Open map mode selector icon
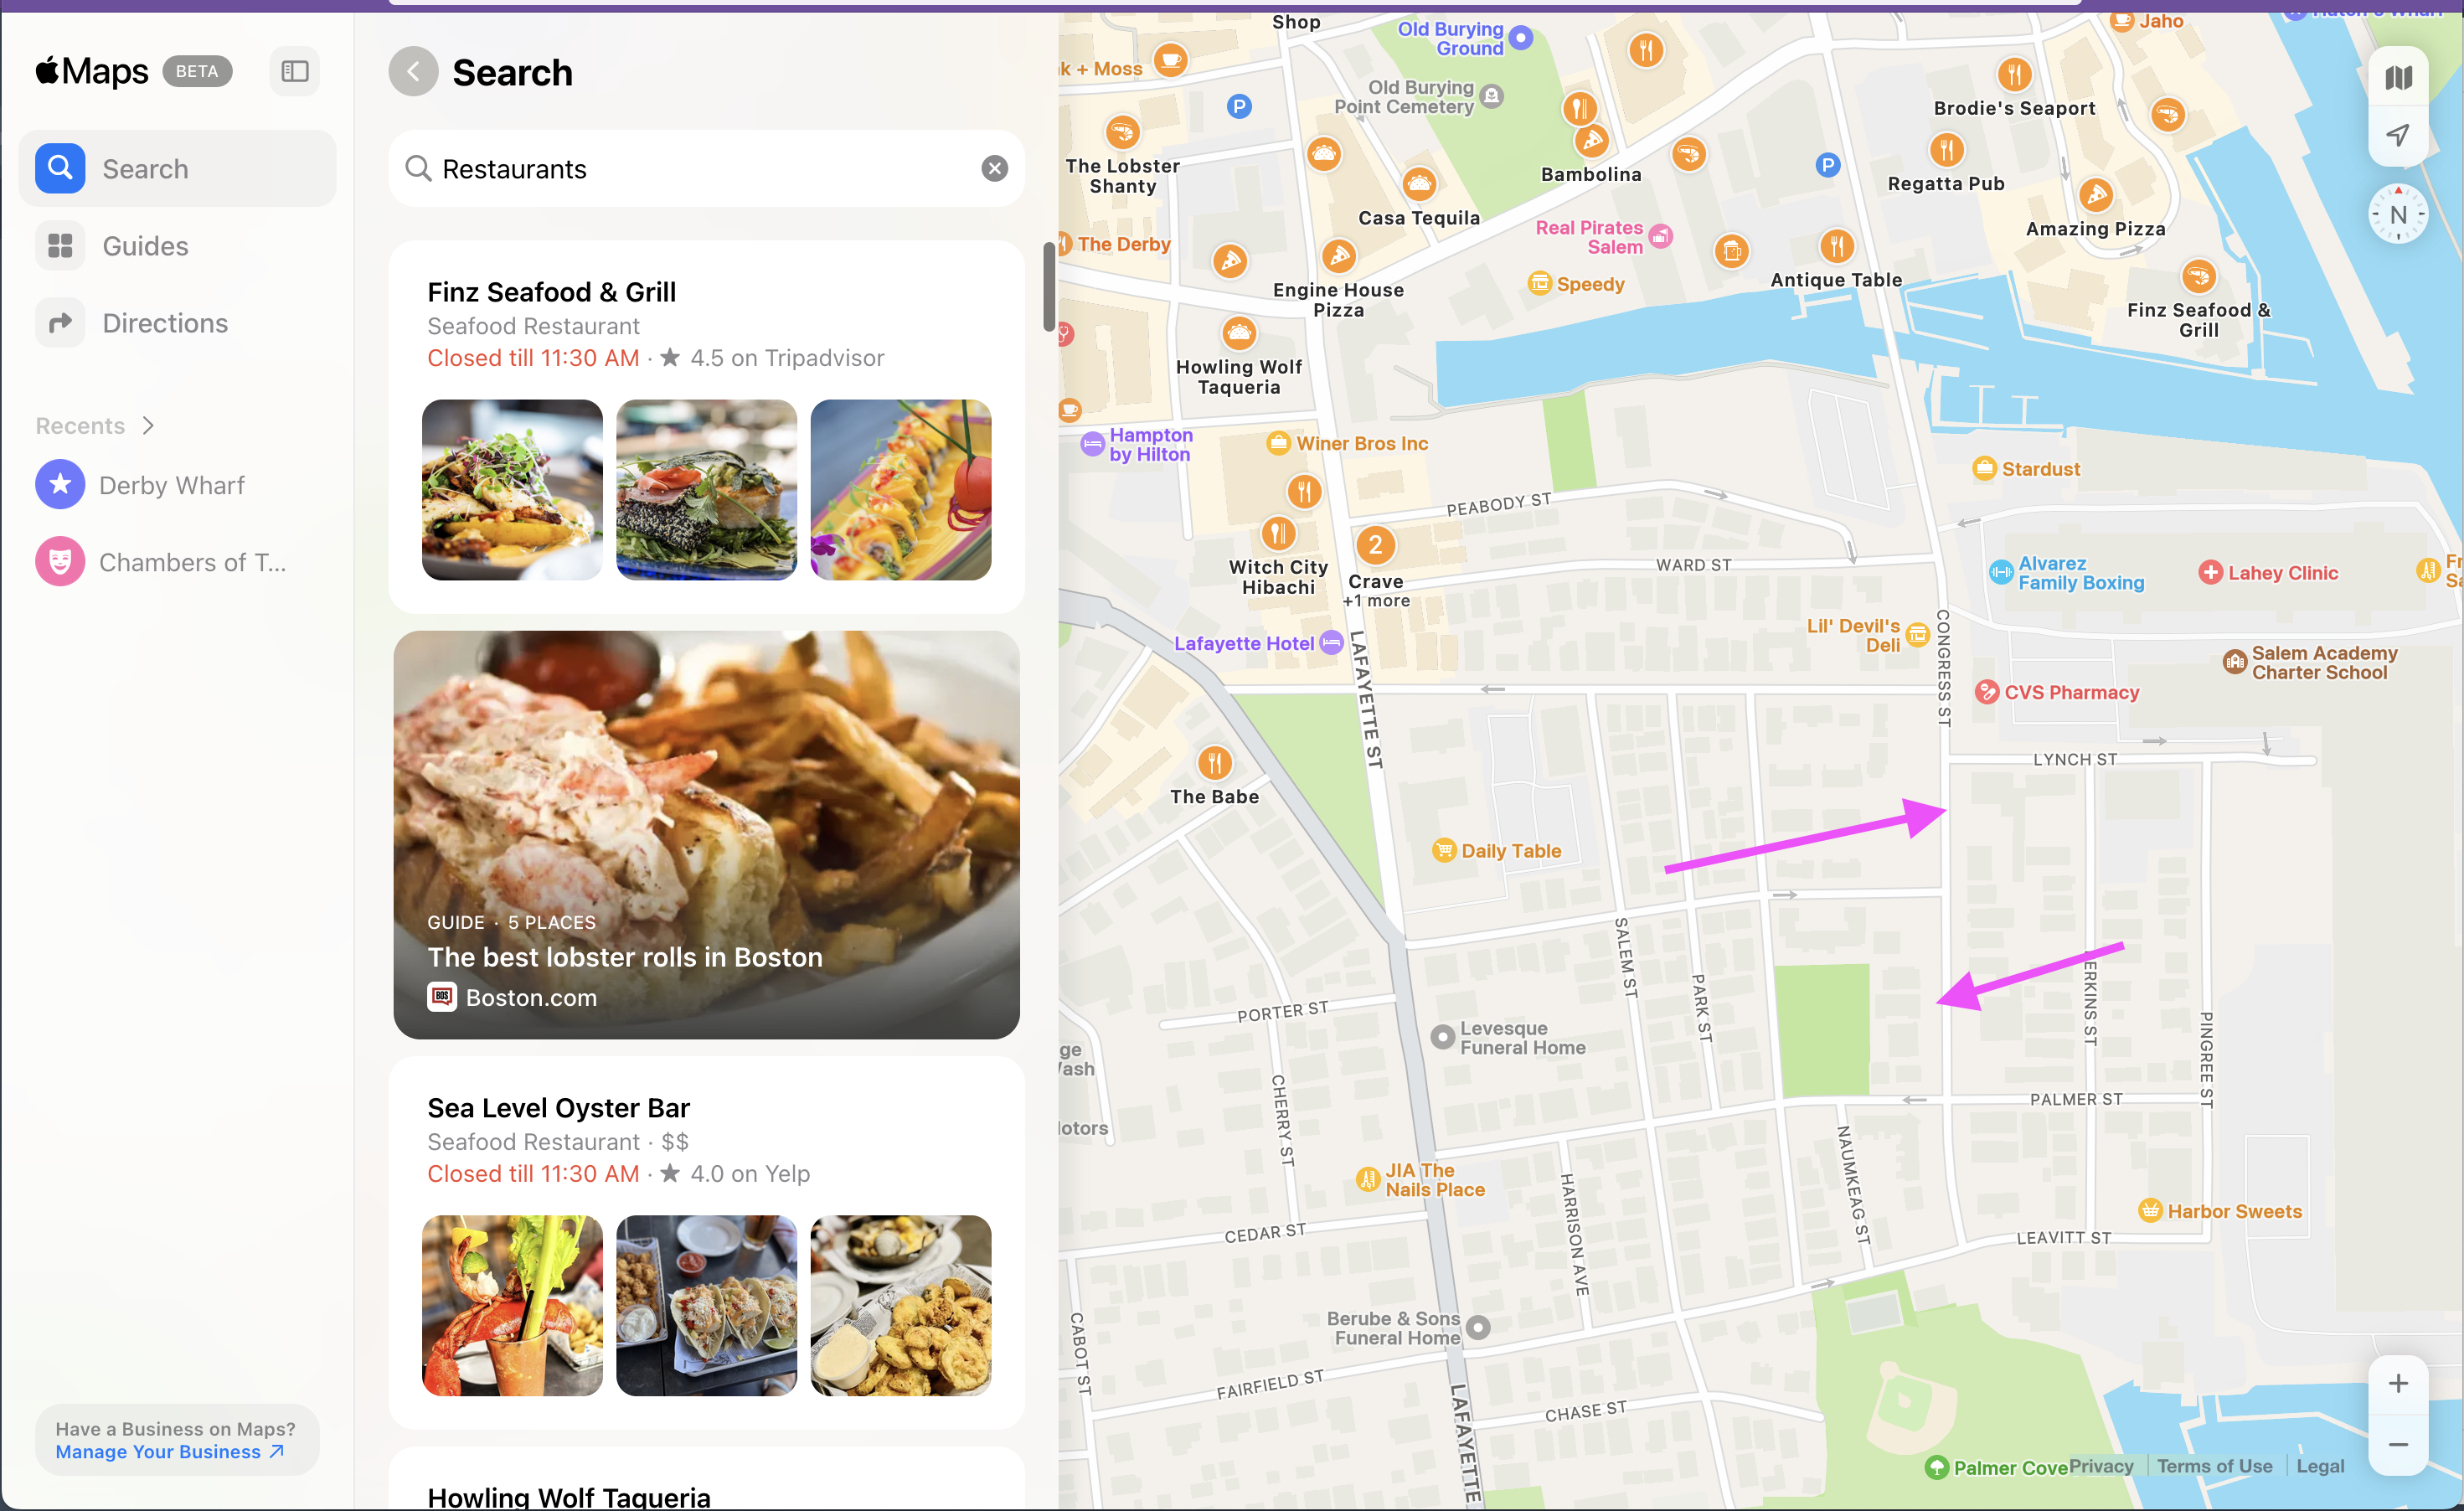 2398,77
